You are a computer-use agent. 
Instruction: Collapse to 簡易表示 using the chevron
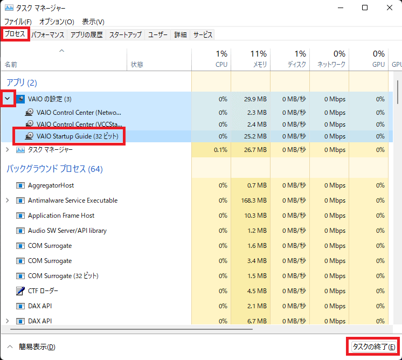click(x=10, y=347)
